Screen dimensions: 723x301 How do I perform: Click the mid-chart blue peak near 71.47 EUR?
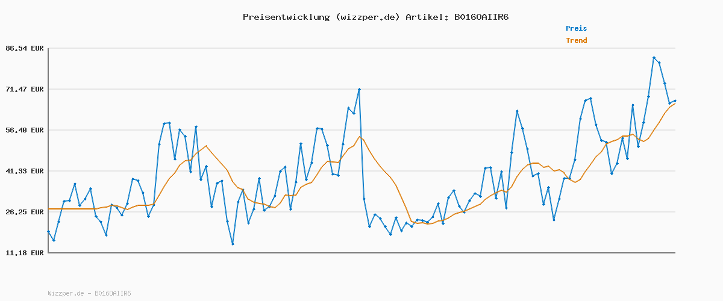(x=359, y=89)
